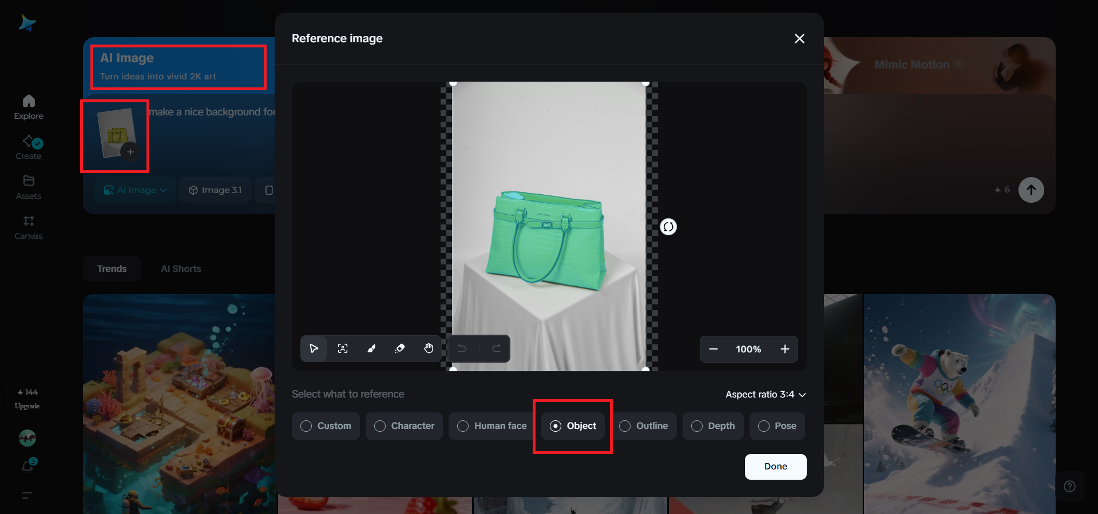Add another reference image with the plus icon
The image size is (1098, 514).
130,152
